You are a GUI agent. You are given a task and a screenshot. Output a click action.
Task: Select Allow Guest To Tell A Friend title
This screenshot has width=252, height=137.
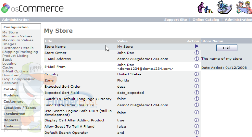click(69, 126)
